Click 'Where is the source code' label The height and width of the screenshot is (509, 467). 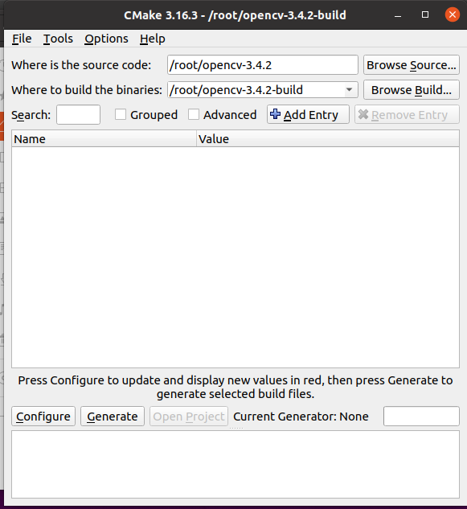pyautogui.click(x=81, y=65)
